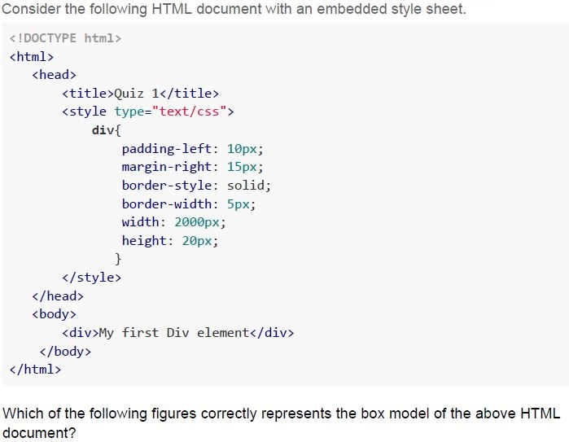The height and width of the screenshot is (442, 569).
Task: Click the border-style solid declaration
Action: pyautogui.click(x=196, y=186)
